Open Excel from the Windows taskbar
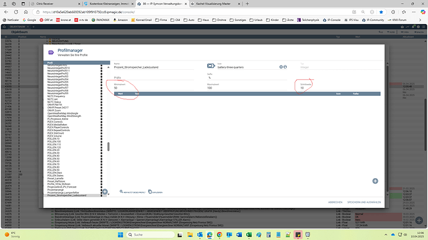The image size is (428, 240). click(x=249, y=234)
